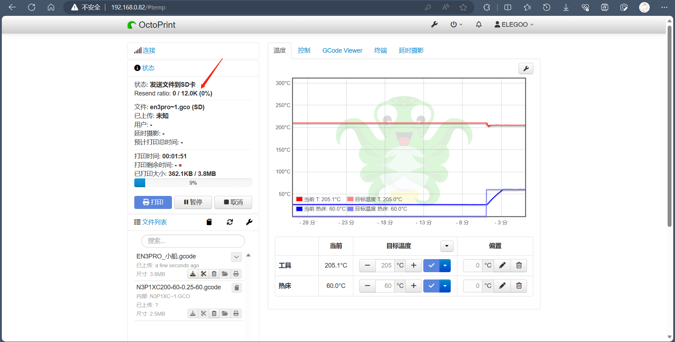675x342 pixels.
Task: Delete the EN3PRO_小船.gcode file
Action: (x=214, y=274)
